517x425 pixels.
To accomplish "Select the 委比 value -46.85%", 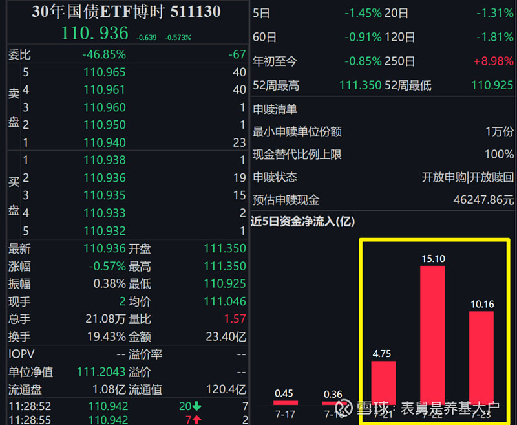I will [105, 55].
